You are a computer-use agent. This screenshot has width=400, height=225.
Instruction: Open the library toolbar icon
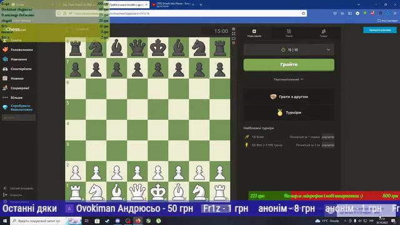point(342,13)
